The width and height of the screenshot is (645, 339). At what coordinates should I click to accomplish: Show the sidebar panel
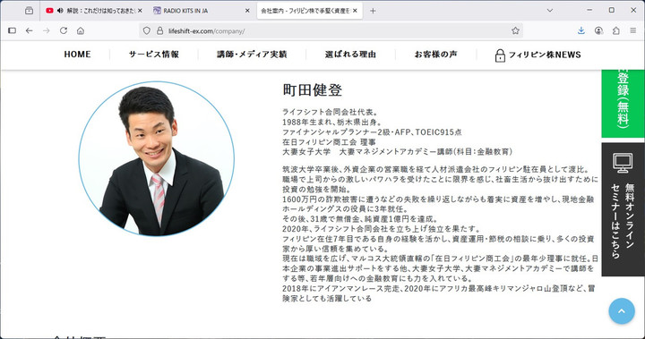(12, 30)
